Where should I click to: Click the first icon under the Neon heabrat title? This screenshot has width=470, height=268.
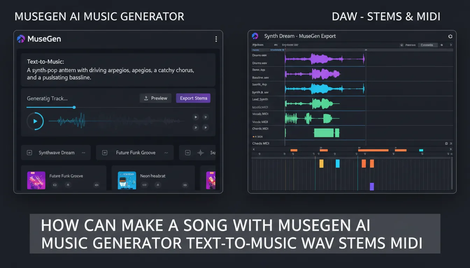144,185
